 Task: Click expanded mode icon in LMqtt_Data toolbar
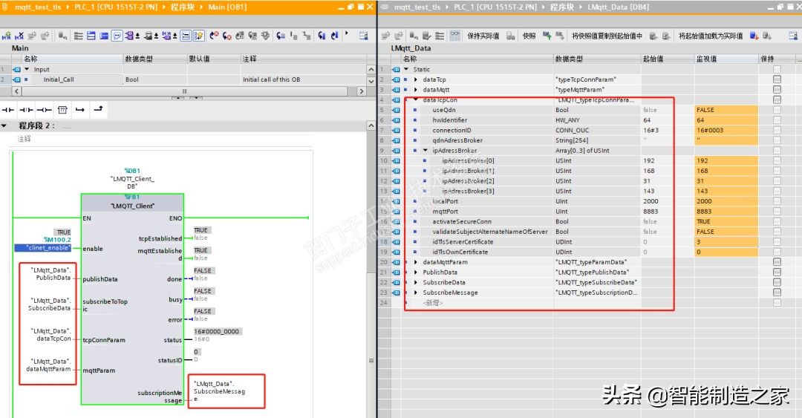pos(440,36)
